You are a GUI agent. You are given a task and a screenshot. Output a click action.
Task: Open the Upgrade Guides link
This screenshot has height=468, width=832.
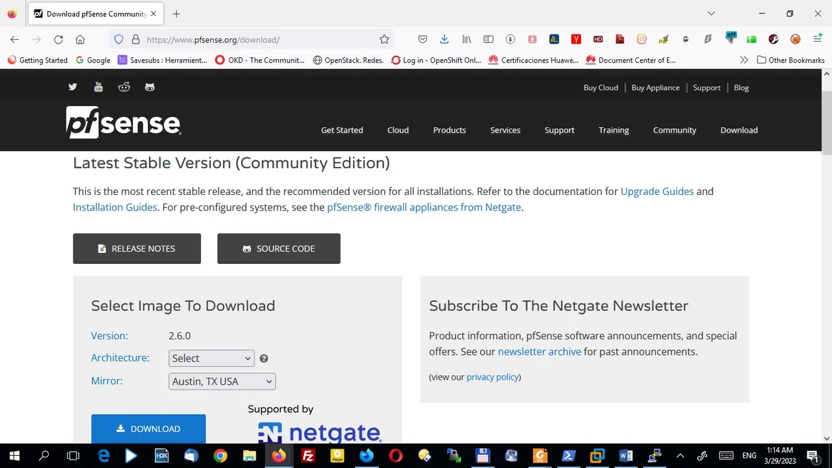(657, 191)
